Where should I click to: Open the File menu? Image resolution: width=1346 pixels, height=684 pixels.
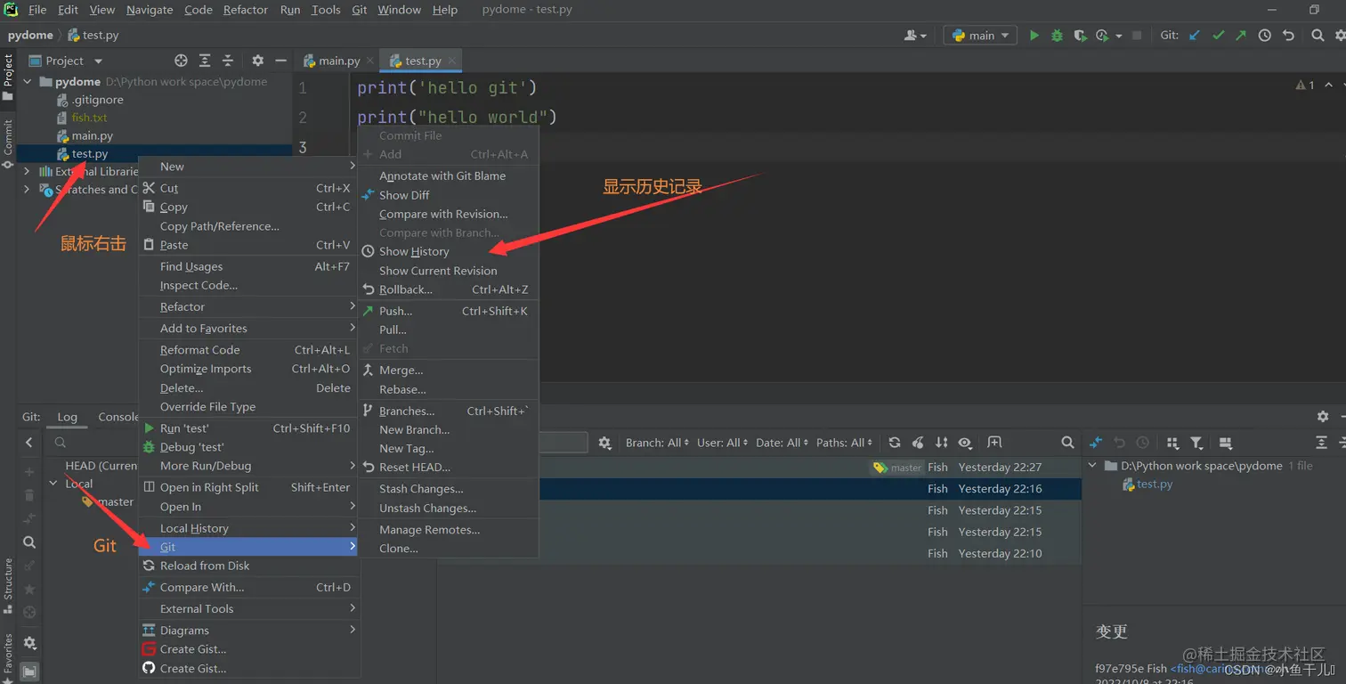point(37,10)
